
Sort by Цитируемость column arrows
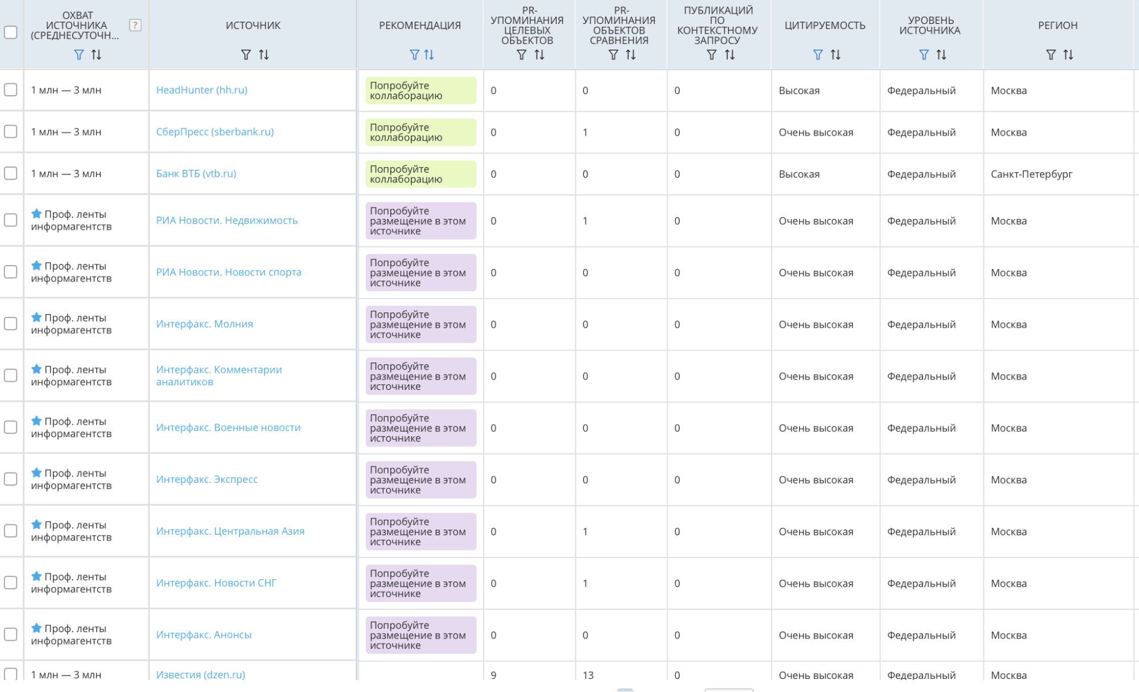tap(835, 55)
